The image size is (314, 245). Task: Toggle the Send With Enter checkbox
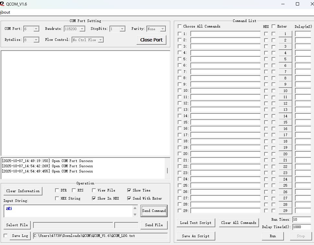pyautogui.click(x=129, y=198)
